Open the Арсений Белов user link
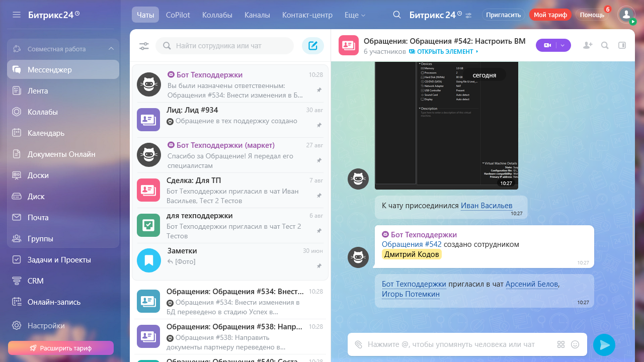 tap(532, 284)
